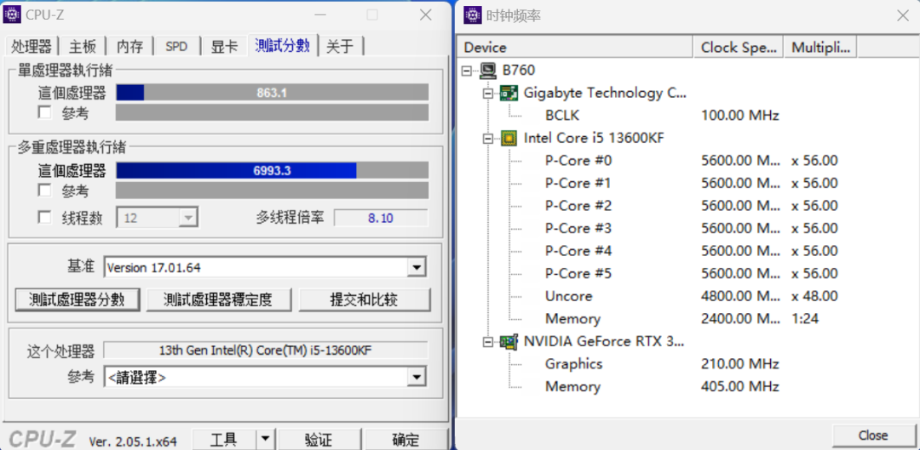Image resolution: width=920 pixels, height=450 pixels.
Task: Click the 提交和比较 button
Action: point(365,299)
